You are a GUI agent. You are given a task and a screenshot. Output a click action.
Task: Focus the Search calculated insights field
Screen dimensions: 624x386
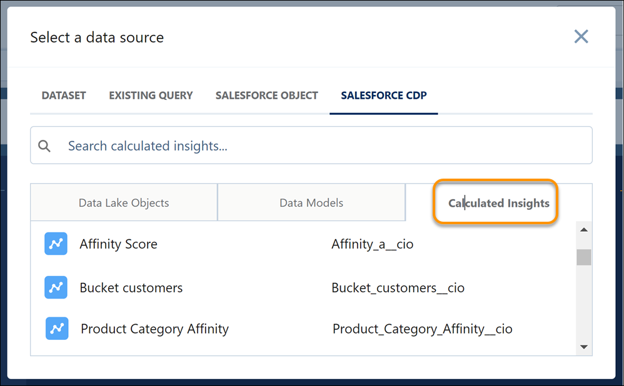click(x=325, y=146)
